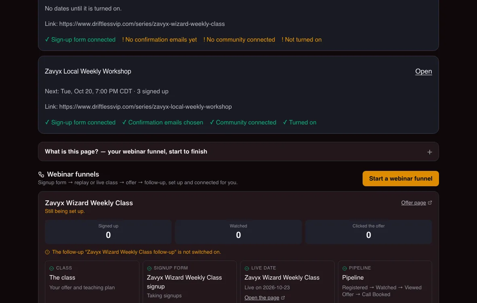Click 'Your offer and teaching plan' text
Screen dimensions: 477x303
pos(82,288)
